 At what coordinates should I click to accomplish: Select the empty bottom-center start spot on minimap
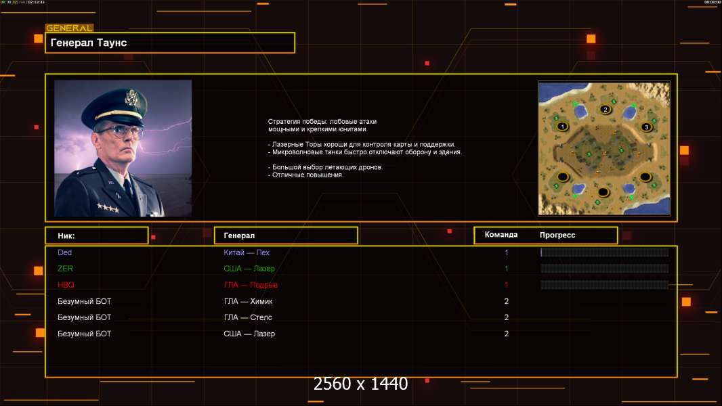point(603,192)
